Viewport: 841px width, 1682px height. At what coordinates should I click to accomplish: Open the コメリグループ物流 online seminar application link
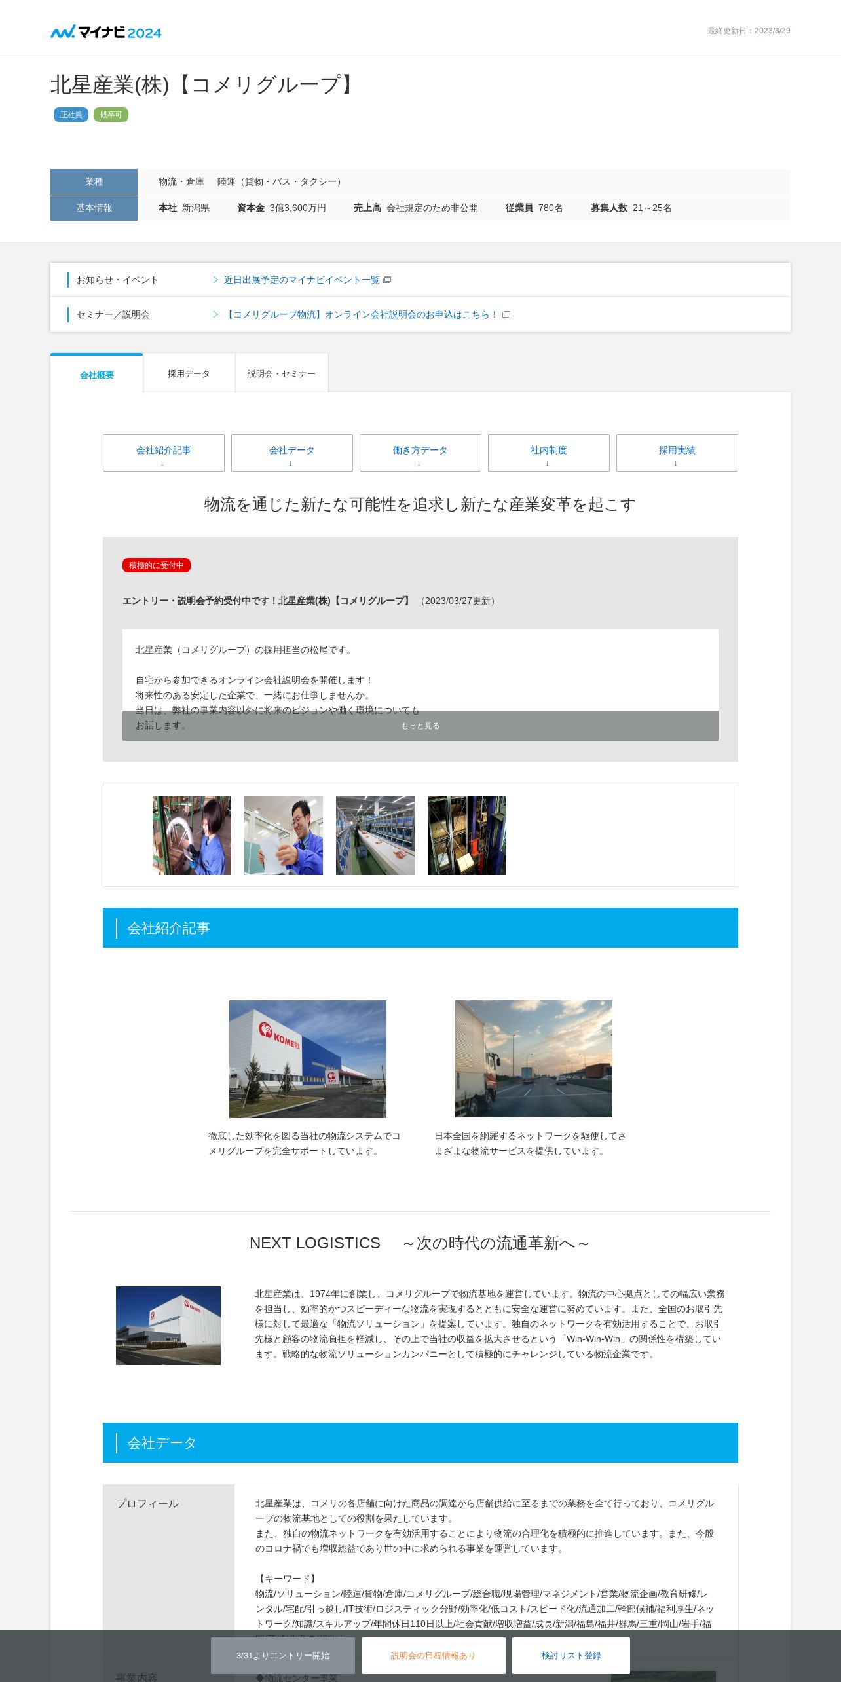tap(361, 314)
